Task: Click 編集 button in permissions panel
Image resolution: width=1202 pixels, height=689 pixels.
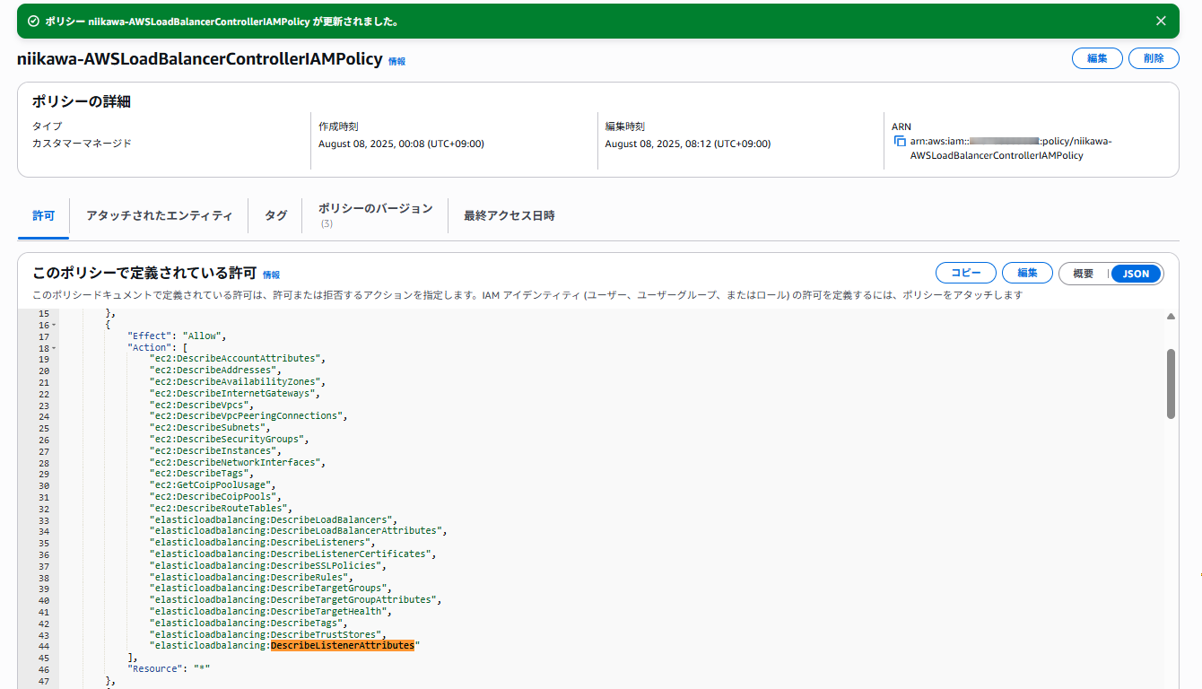Action: 1027,273
